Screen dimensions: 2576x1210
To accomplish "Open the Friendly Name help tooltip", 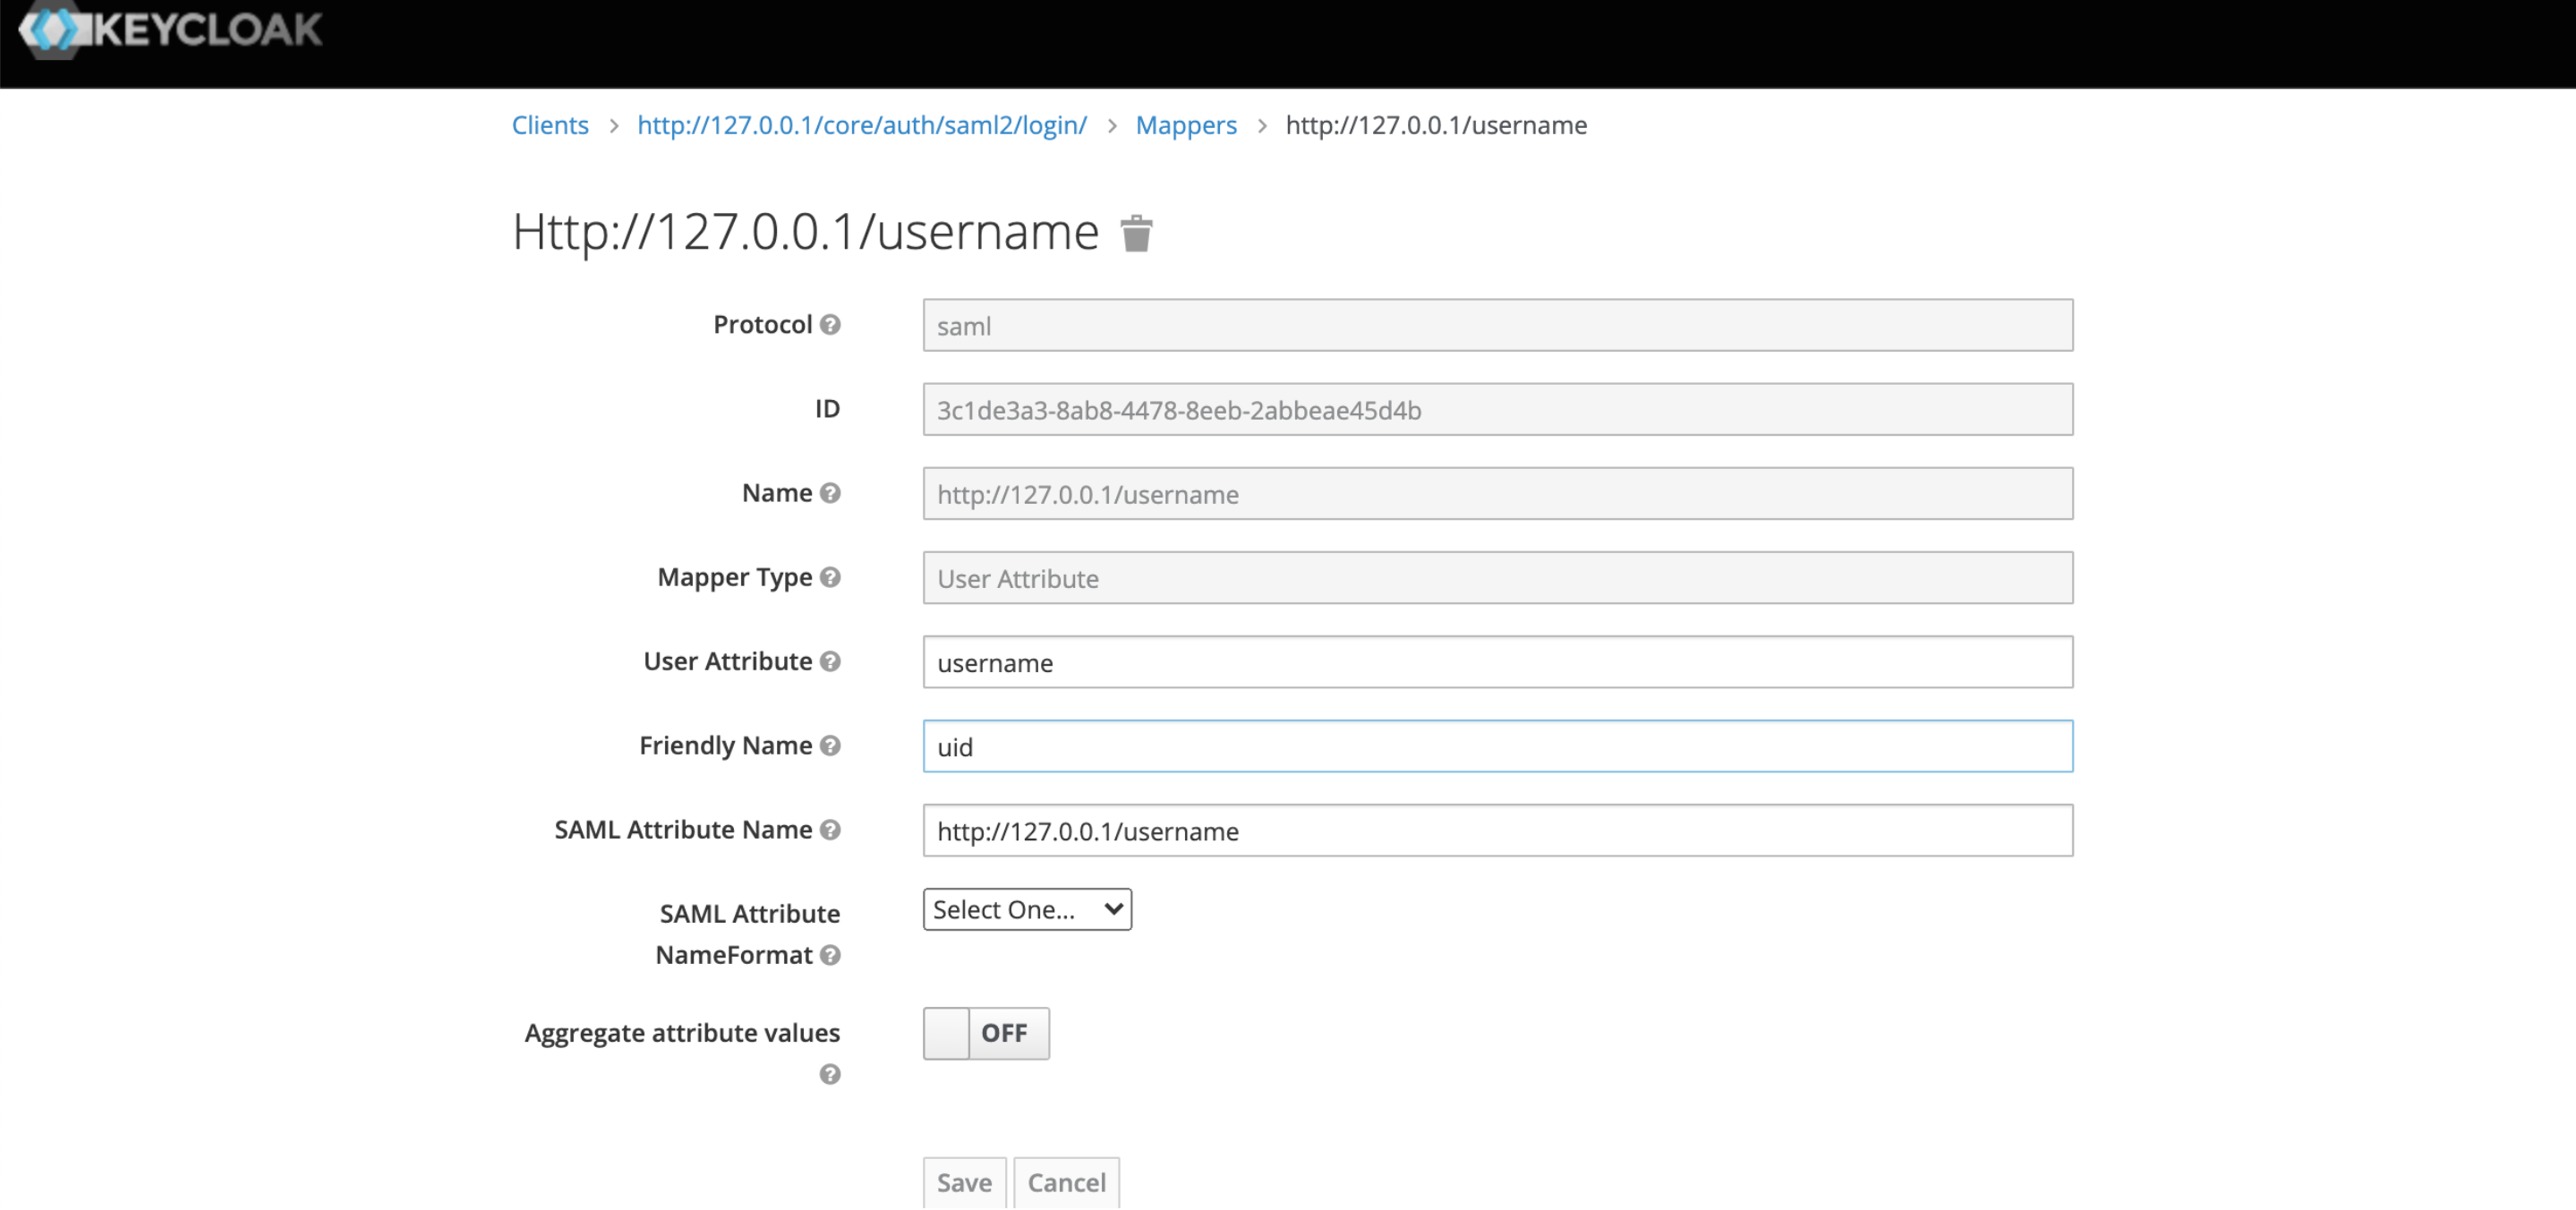I will 830,745.
